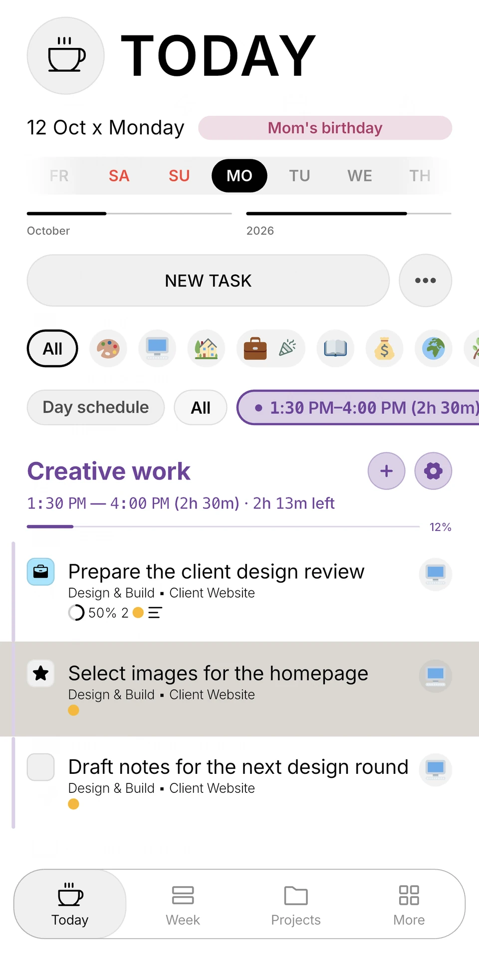Select Wednesday in the day strip
Viewport: 479px width, 958px height.
(360, 176)
